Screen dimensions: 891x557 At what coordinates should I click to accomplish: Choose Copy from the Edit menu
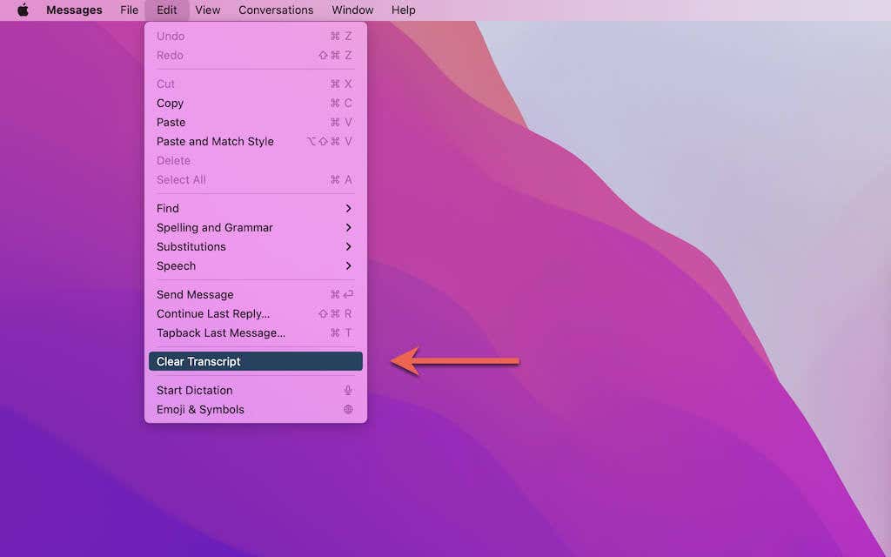tap(256, 104)
